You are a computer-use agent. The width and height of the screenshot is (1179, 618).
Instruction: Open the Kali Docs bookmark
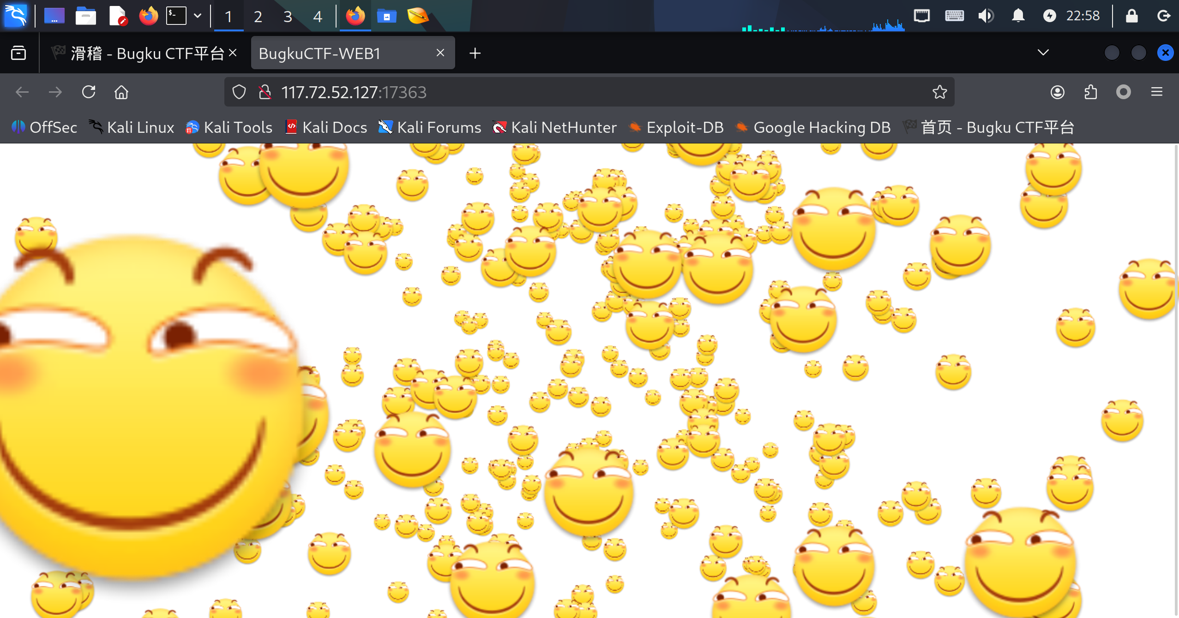[326, 127]
